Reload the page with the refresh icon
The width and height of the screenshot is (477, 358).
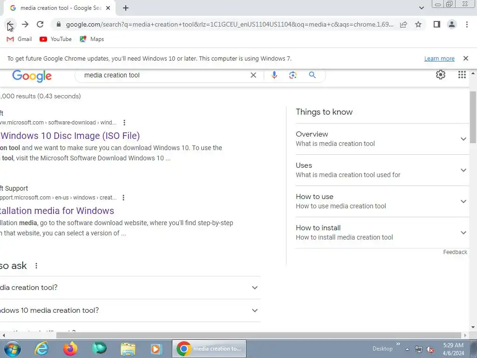click(40, 24)
